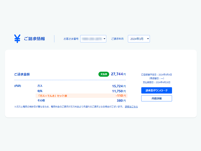
Task: Select the その他 breakdown label
Action: [41, 101]
